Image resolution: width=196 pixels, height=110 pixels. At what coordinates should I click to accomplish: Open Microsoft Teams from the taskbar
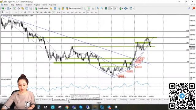pyautogui.click(x=74, y=107)
